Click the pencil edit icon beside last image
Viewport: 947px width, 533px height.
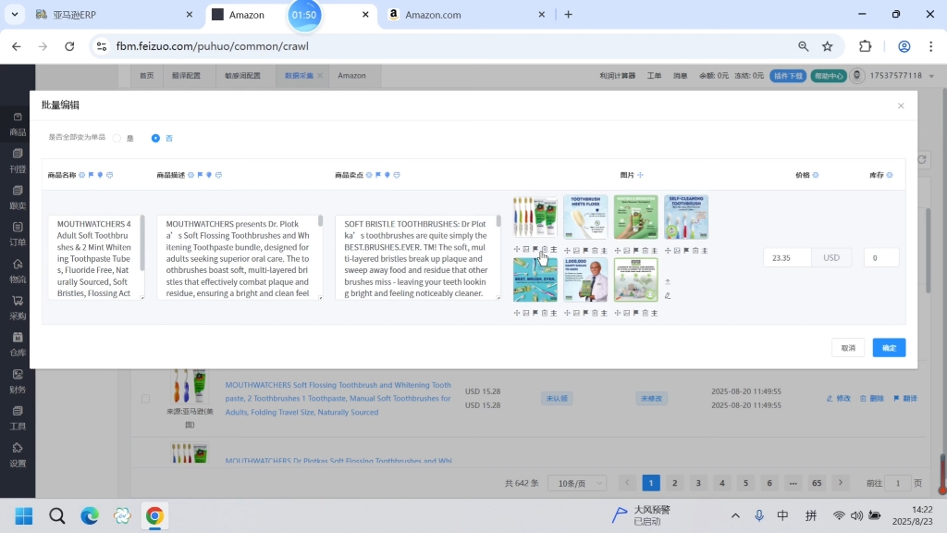(668, 295)
